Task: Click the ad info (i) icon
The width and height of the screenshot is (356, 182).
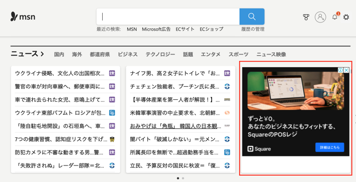Action: point(340,70)
